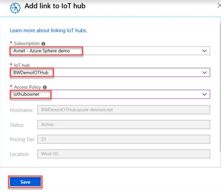Click the Pricing Tier field showing S1
Viewport: 221px width, 191px height.
point(124,139)
